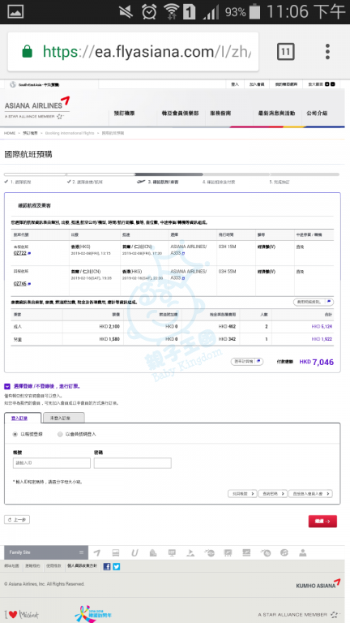Toggle the purple login section collapse arrow
Viewport: 350px width, 623px height.
pos(7,386)
